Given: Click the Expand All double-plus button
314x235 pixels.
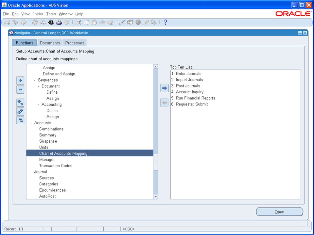Looking at the screenshot, I should pyautogui.click(x=20, y=112).
